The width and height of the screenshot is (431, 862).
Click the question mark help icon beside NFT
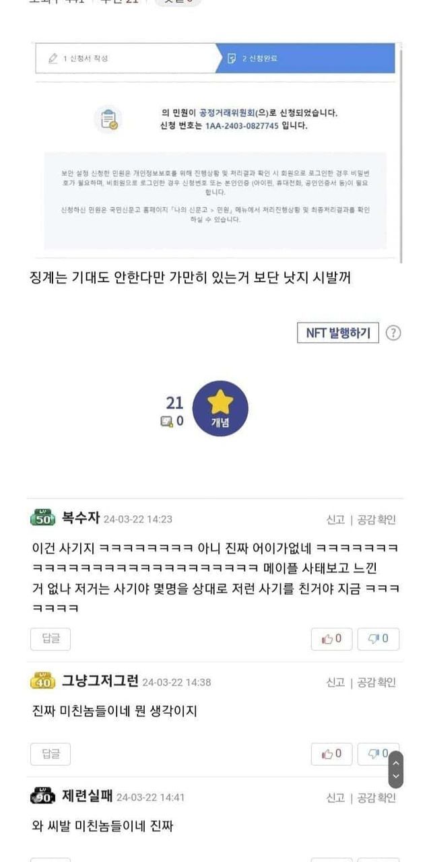coord(393,333)
